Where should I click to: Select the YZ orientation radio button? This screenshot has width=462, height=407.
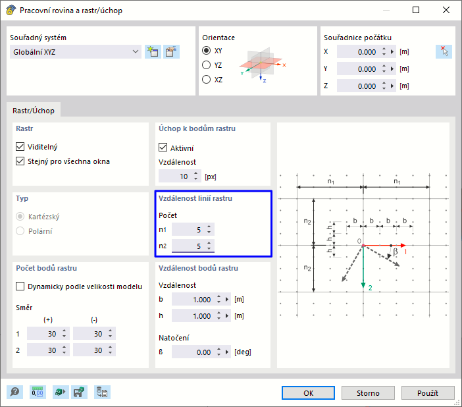coord(206,65)
